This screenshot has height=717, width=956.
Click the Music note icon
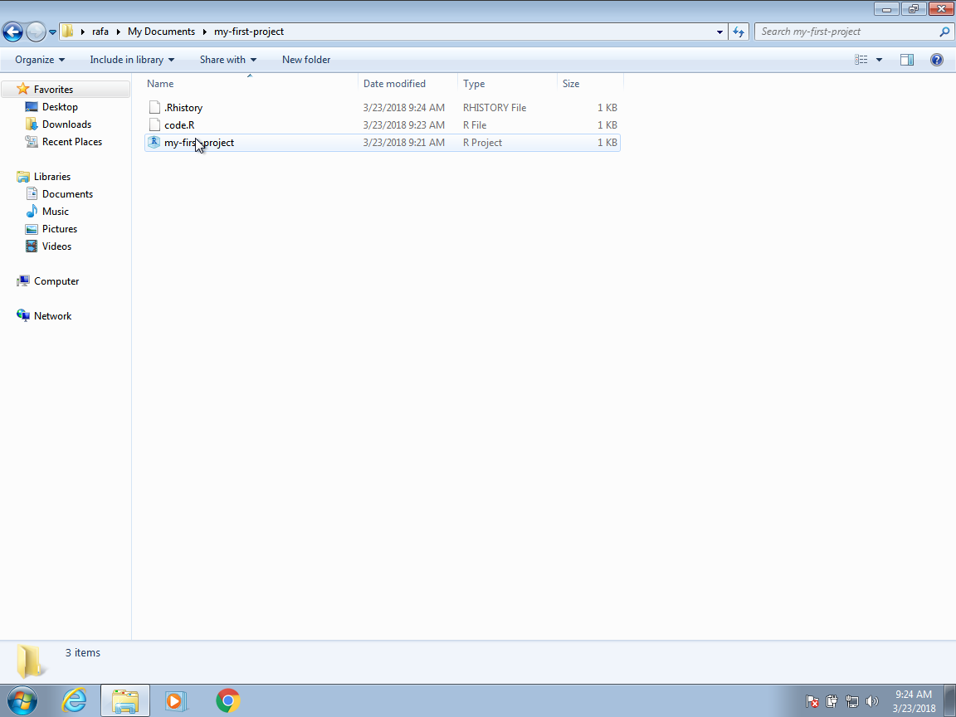(32, 212)
